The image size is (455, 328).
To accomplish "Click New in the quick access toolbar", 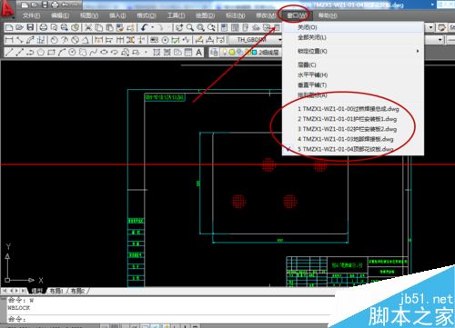I will pyautogui.click(x=25, y=5).
